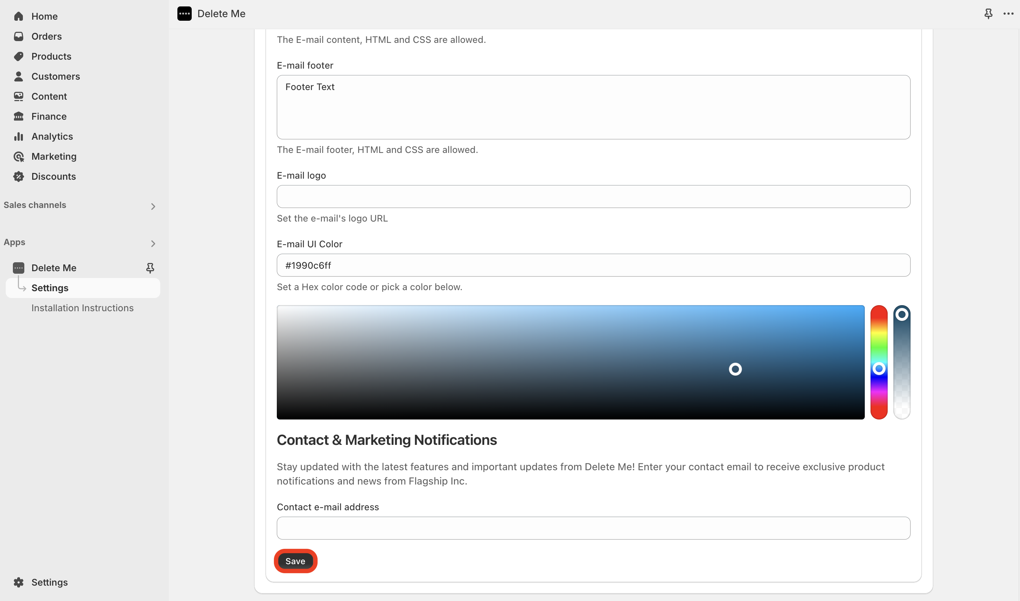Go to Orders page
Image resolution: width=1020 pixels, height=601 pixels.
[46, 36]
